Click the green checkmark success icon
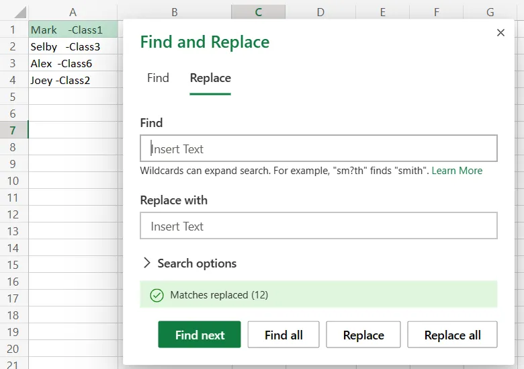524x369 pixels. coord(157,295)
